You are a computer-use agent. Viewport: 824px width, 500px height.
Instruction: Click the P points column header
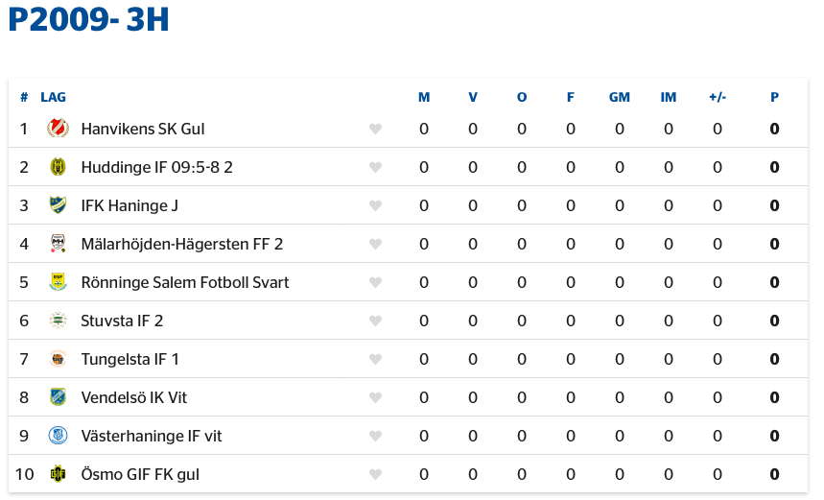[774, 97]
